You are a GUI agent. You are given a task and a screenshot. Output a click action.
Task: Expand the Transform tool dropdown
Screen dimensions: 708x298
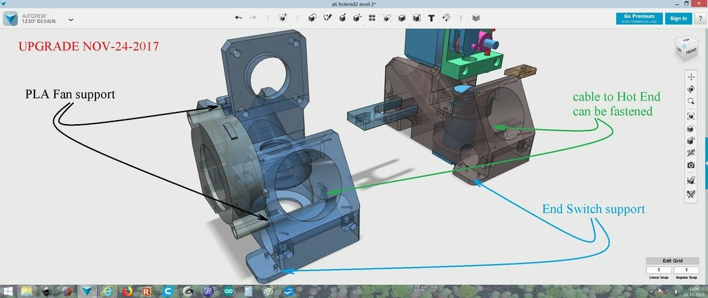click(282, 19)
